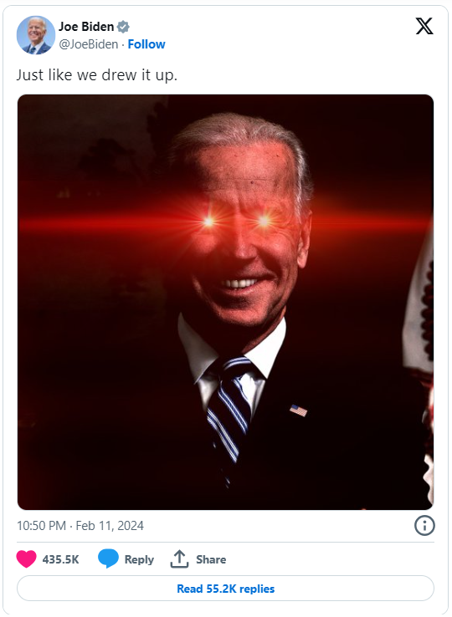Click the Reply label

point(139,559)
